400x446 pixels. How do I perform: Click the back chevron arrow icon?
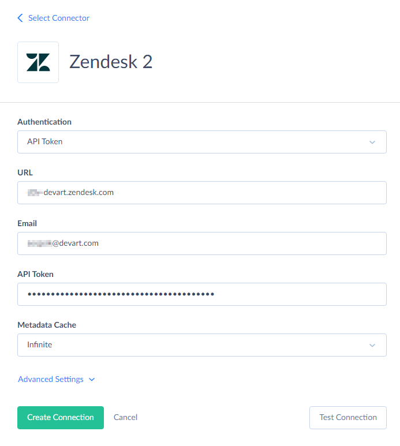click(20, 18)
